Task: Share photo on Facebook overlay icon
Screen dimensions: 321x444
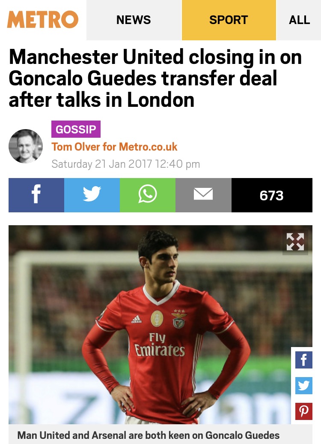Action: pos(304,360)
